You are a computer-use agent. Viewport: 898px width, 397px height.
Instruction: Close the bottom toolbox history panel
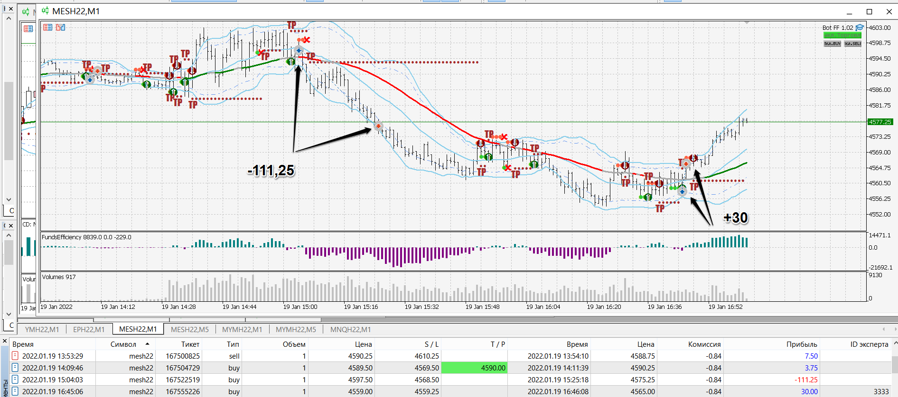pos(5,341)
